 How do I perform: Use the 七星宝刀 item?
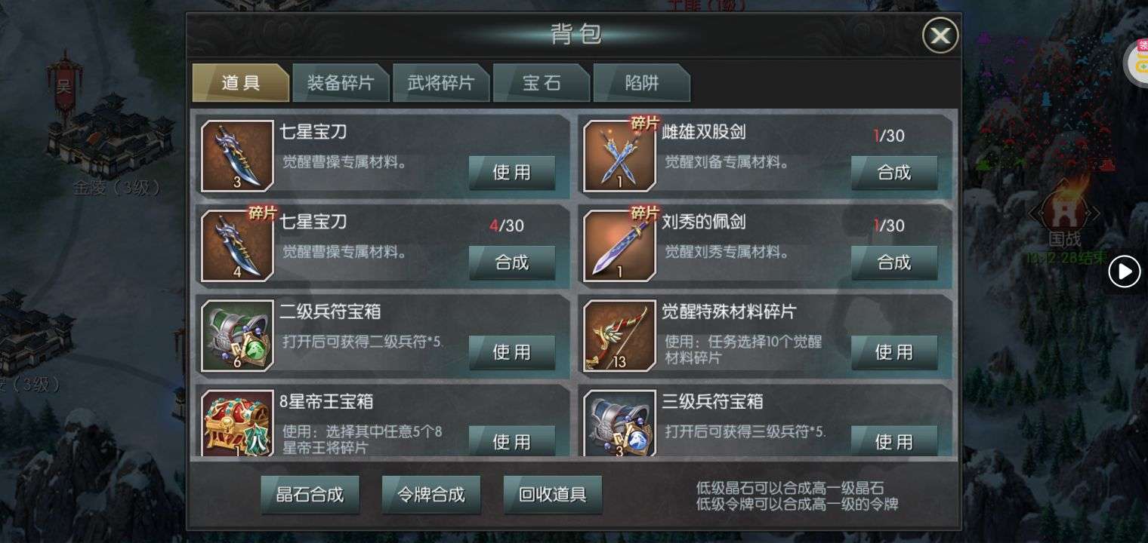point(512,173)
